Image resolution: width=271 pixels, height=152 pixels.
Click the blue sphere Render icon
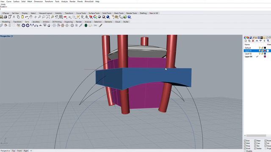click(108, 17)
